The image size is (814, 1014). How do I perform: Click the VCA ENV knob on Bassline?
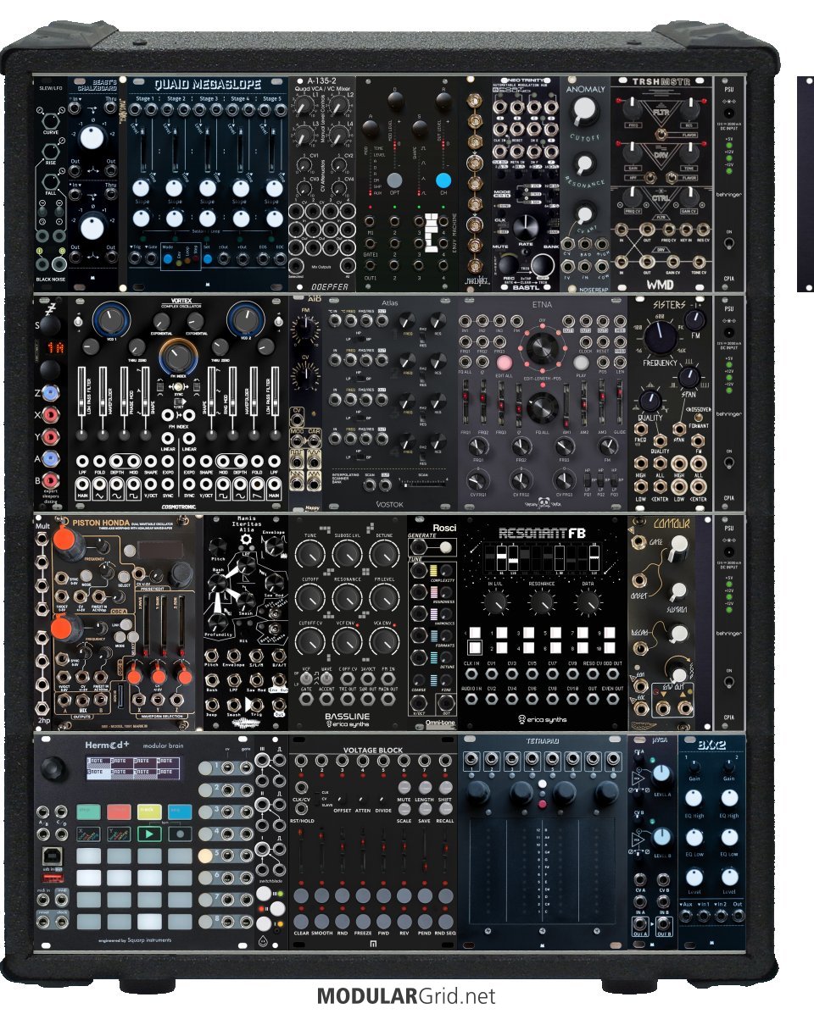click(384, 641)
